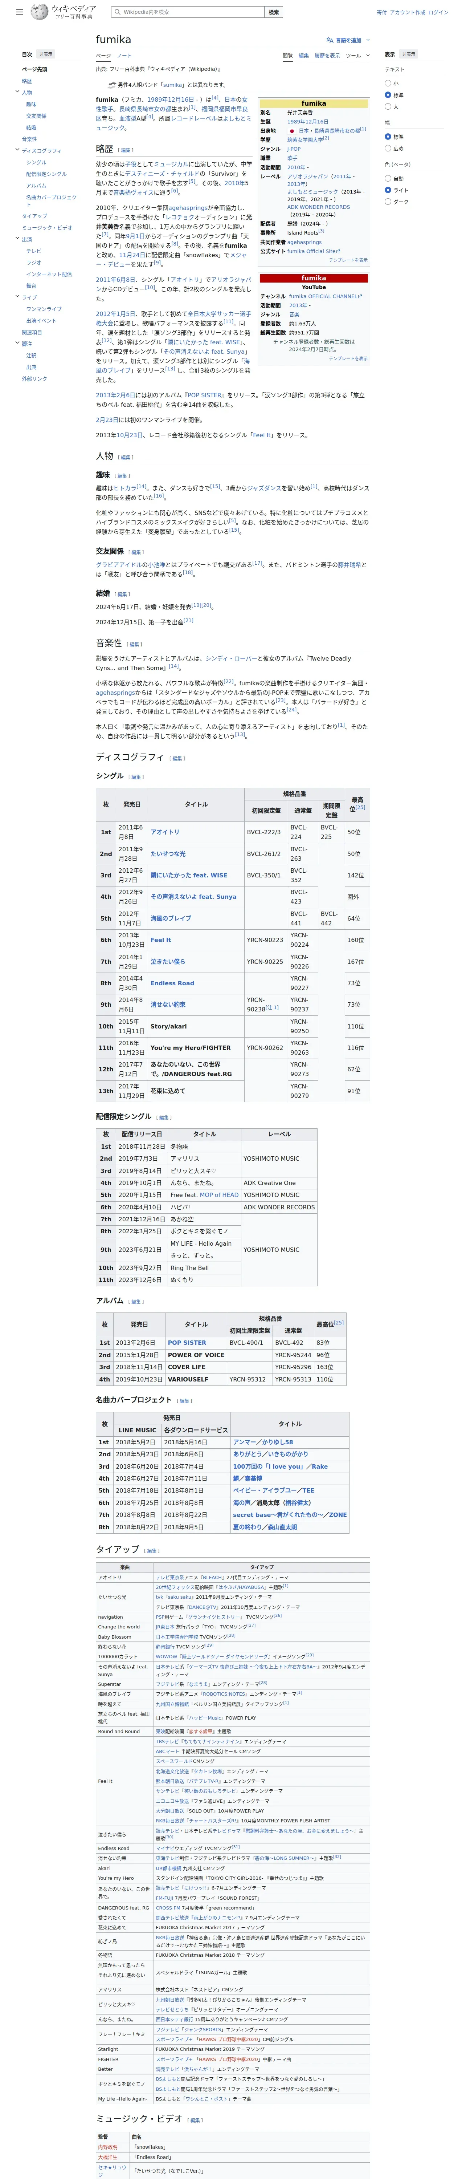Go to 音楽性 in contents sidebar

click(x=30, y=139)
